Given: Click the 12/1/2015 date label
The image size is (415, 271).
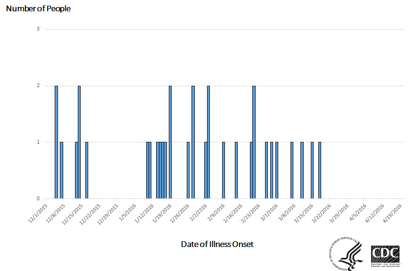Looking at the screenshot, I should (x=38, y=214).
